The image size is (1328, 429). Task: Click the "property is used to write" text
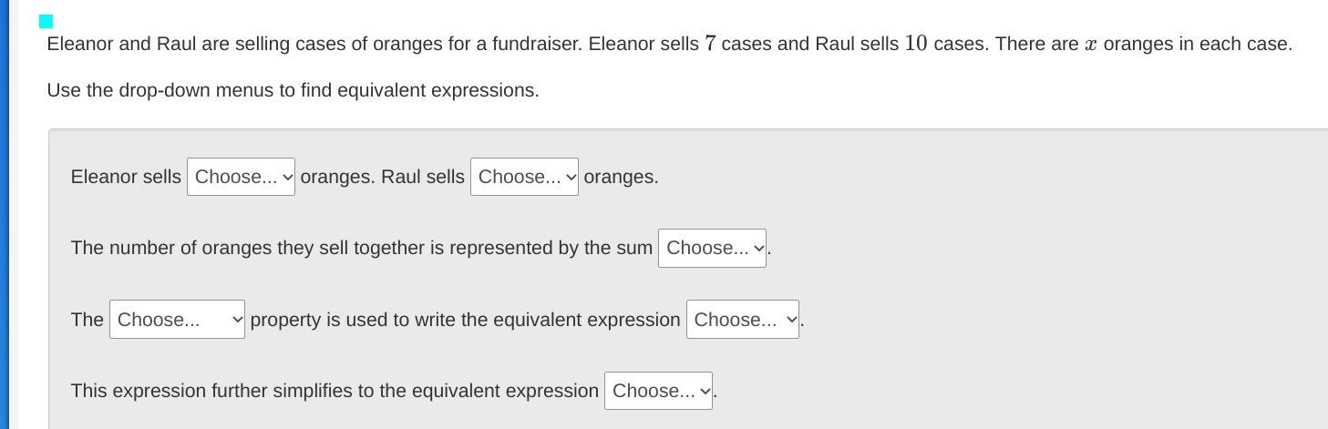(x=465, y=320)
